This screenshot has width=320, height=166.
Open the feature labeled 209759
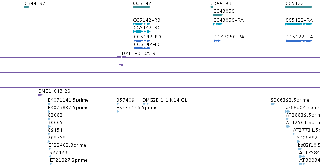click(x=57, y=138)
